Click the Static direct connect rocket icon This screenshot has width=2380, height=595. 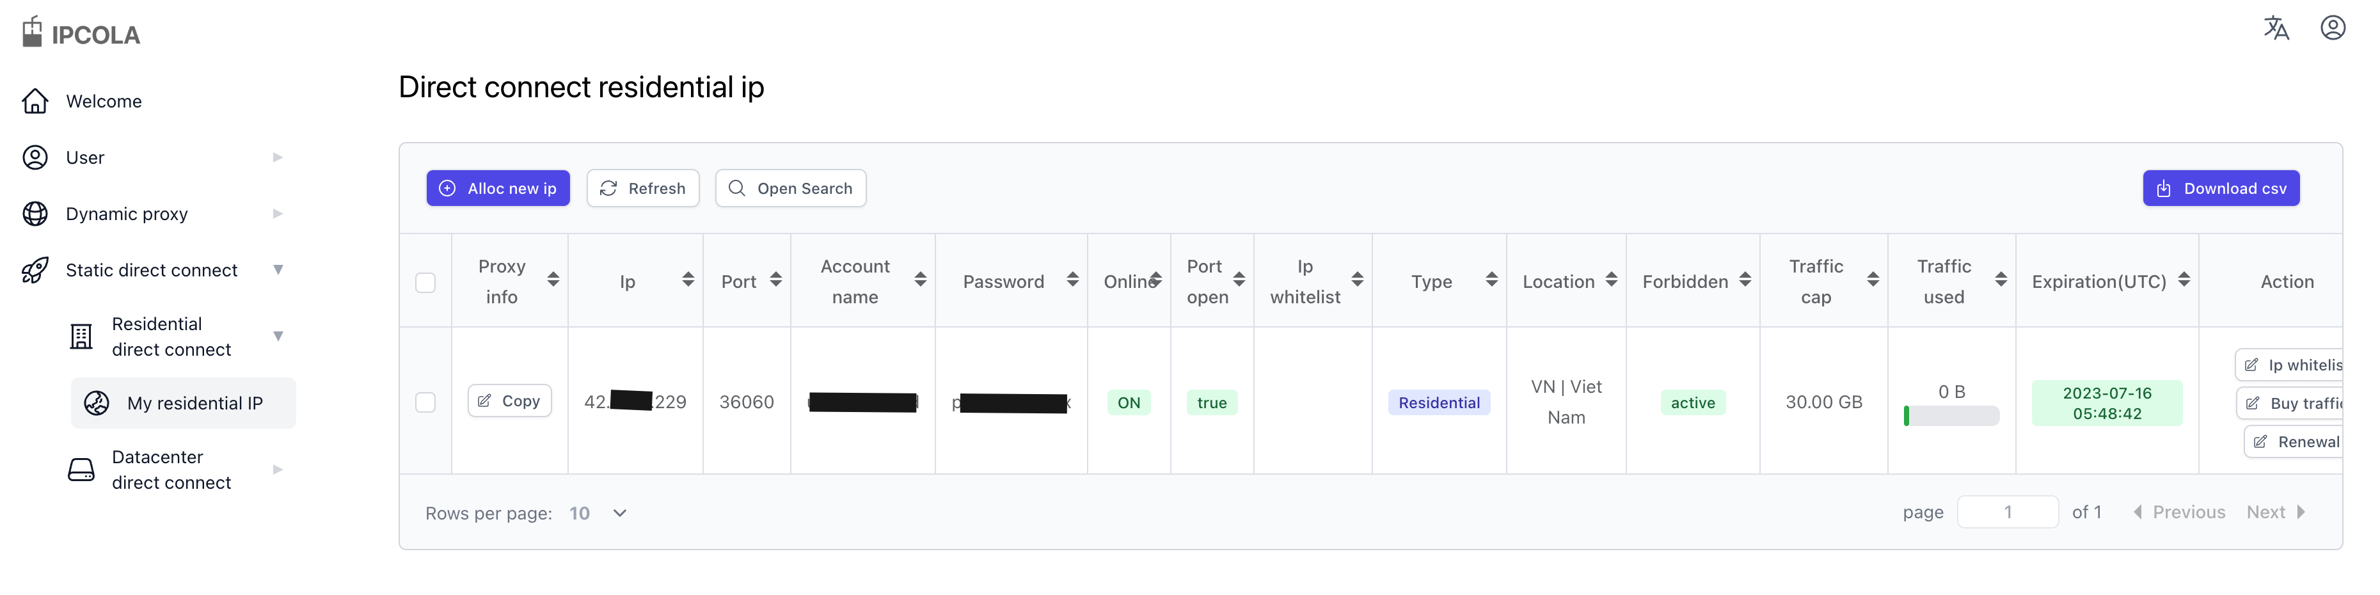(x=35, y=270)
